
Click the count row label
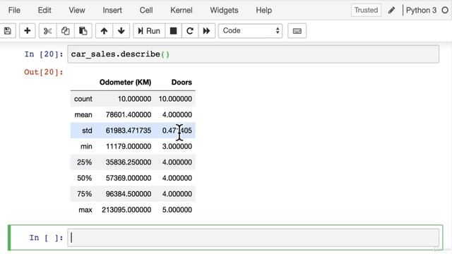pos(83,99)
